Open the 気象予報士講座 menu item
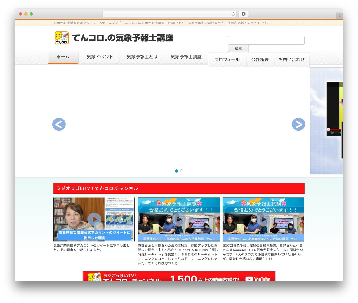 pyautogui.click(x=186, y=57)
